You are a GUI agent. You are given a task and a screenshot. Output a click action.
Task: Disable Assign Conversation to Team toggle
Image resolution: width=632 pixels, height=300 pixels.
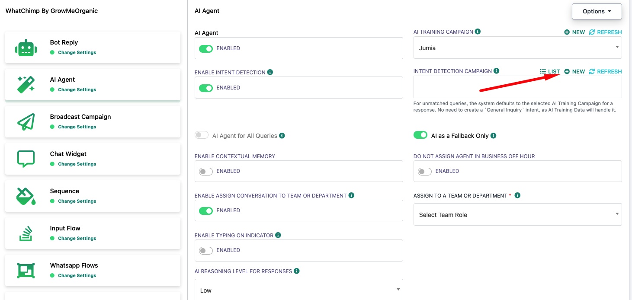206,211
